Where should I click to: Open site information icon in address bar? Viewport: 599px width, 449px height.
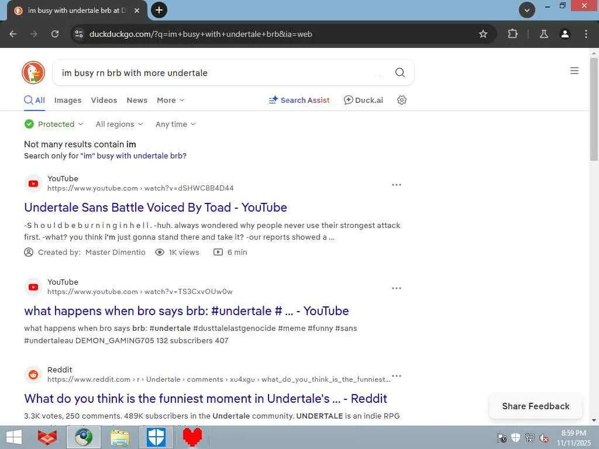(x=79, y=34)
